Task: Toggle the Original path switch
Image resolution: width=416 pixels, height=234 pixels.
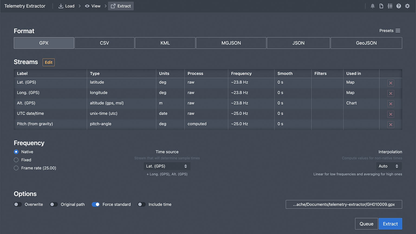Action: click(x=54, y=204)
